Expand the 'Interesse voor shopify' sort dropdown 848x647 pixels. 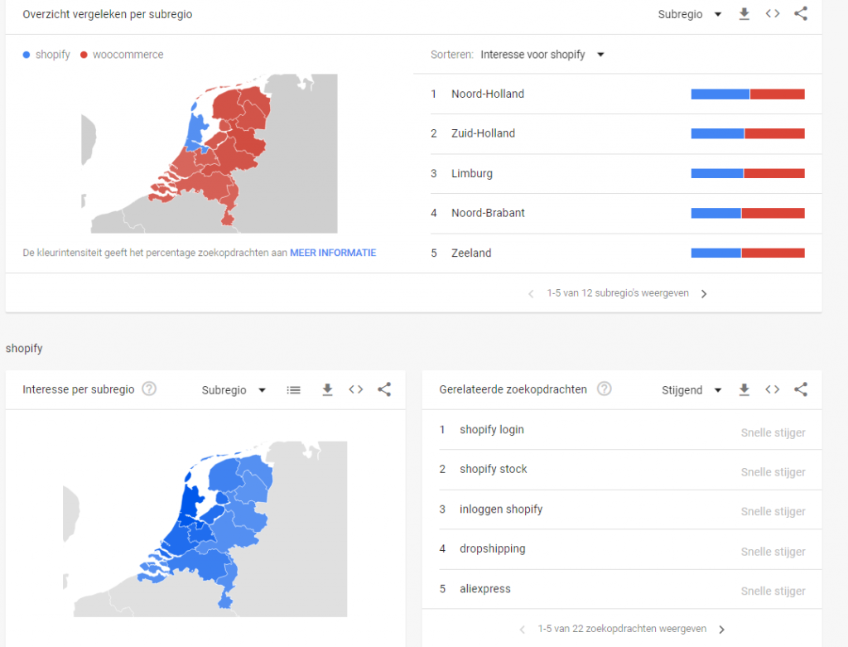coord(542,55)
